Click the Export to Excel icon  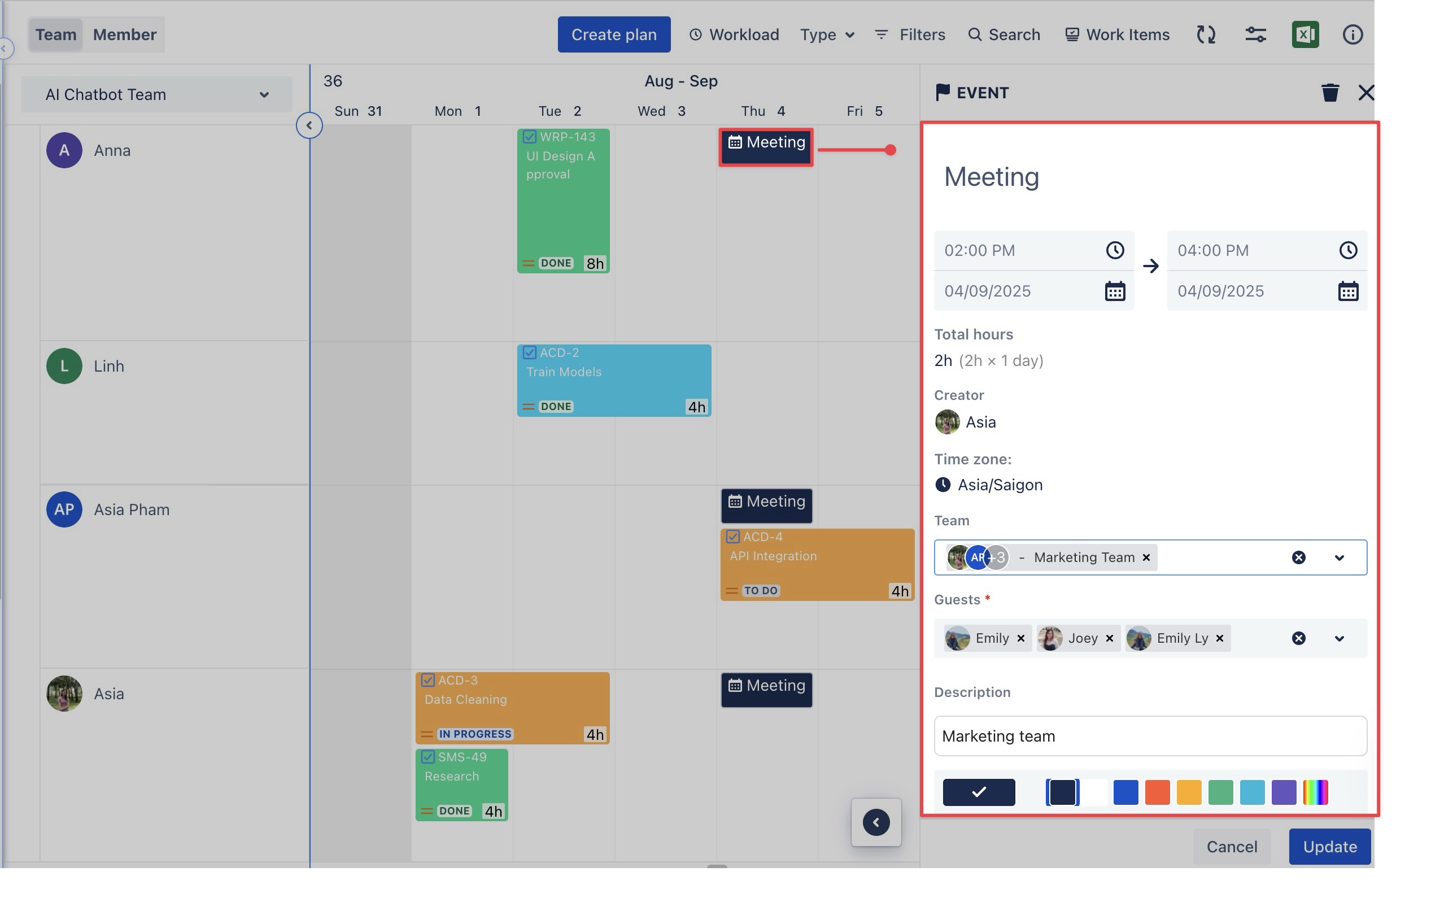tap(1305, 34)
